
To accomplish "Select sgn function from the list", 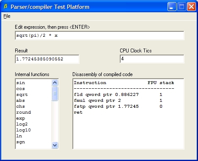I will (x=20, y=142).
